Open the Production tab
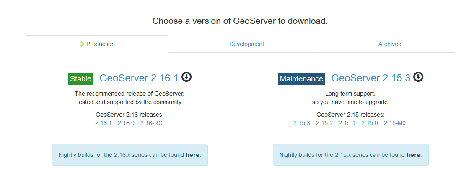Viewport: 474px width, 185px height. coord(97,44)
